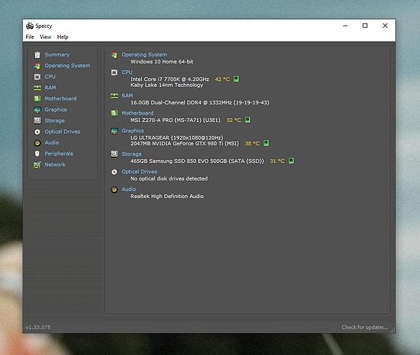Click the green SSD temperature indicator

click(291, 161)
